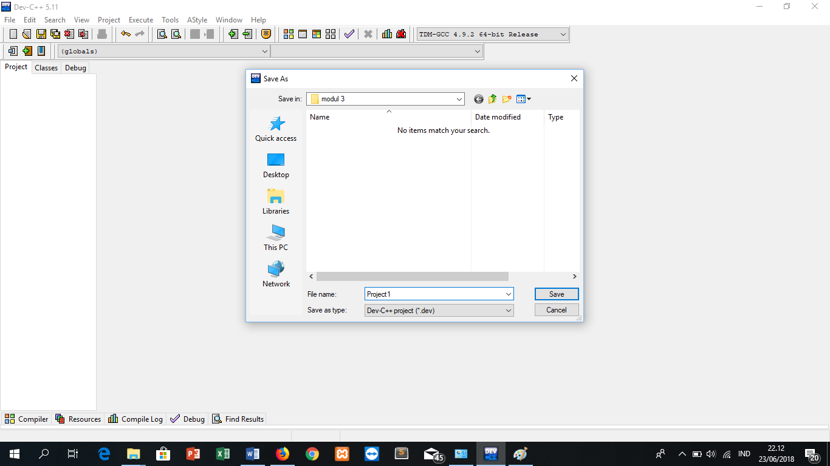Open the Resources tab at bottom

pos(78,419)
